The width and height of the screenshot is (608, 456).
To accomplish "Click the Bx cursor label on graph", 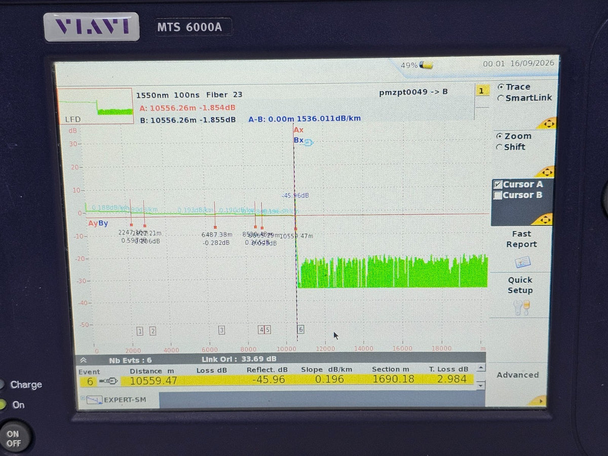I will 298,140.
